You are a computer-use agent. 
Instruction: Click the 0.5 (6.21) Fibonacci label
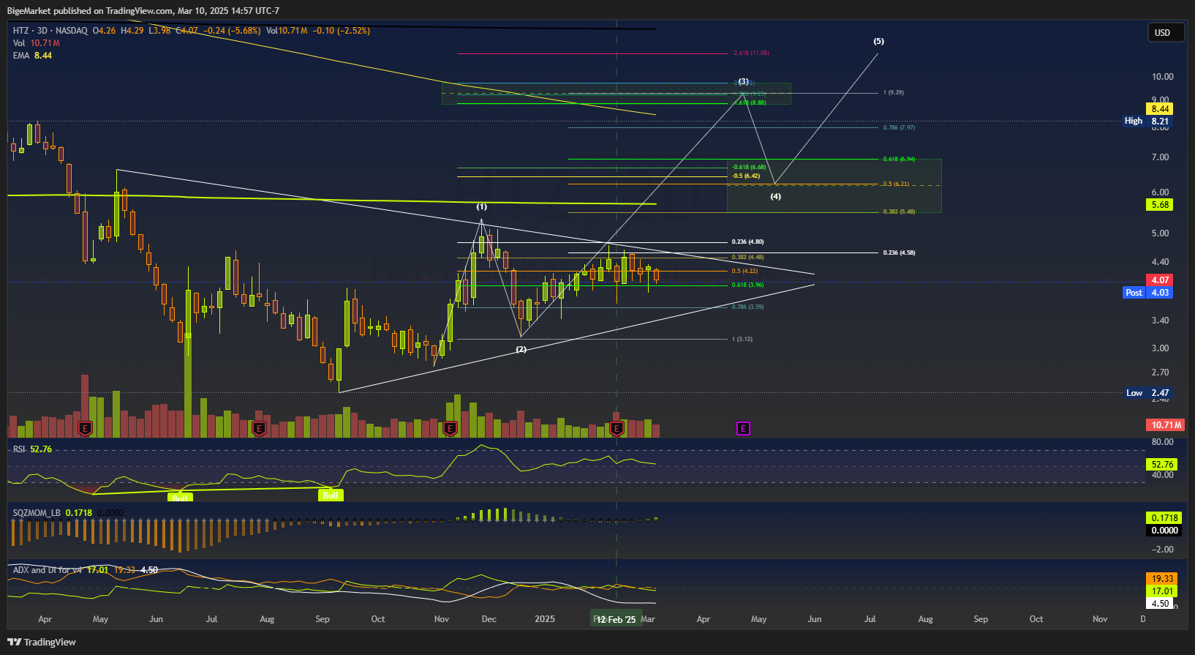tap(896, 184)
